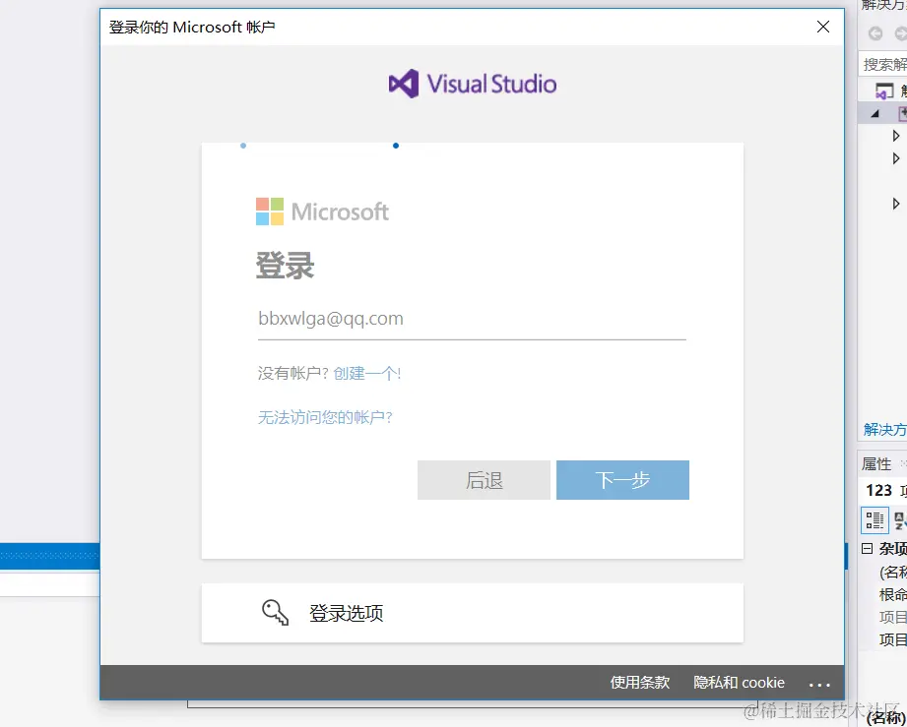Click the email input field showing bbxwlga@qq.com
This screenshot has width=907, height=727.
click(472, 320)
